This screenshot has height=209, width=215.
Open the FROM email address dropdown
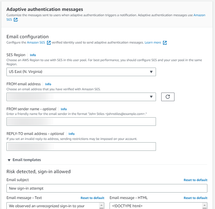point(81,97)
